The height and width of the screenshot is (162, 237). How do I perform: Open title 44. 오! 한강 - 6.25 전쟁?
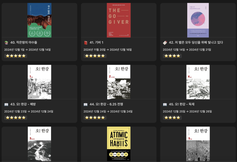click(x=106, y=104)
